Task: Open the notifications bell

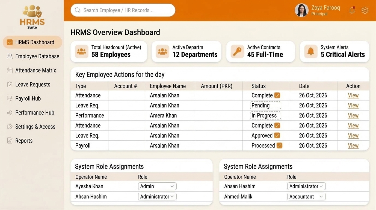Action: click(x=352, y=10)
